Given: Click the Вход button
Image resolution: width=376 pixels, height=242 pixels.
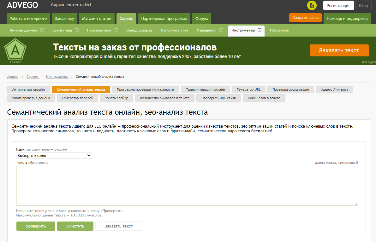Looking at the screenshot, I should pyautogui.click(x=363, y=5).
